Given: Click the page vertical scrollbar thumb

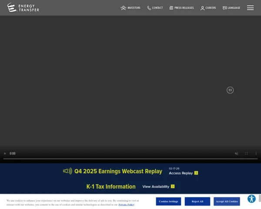Looking at the screenshot, I should (260, 198).
